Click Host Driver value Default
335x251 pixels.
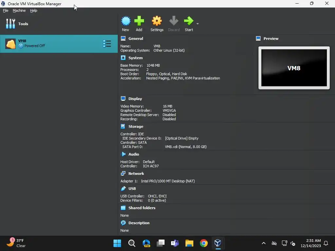pos(149,161)
